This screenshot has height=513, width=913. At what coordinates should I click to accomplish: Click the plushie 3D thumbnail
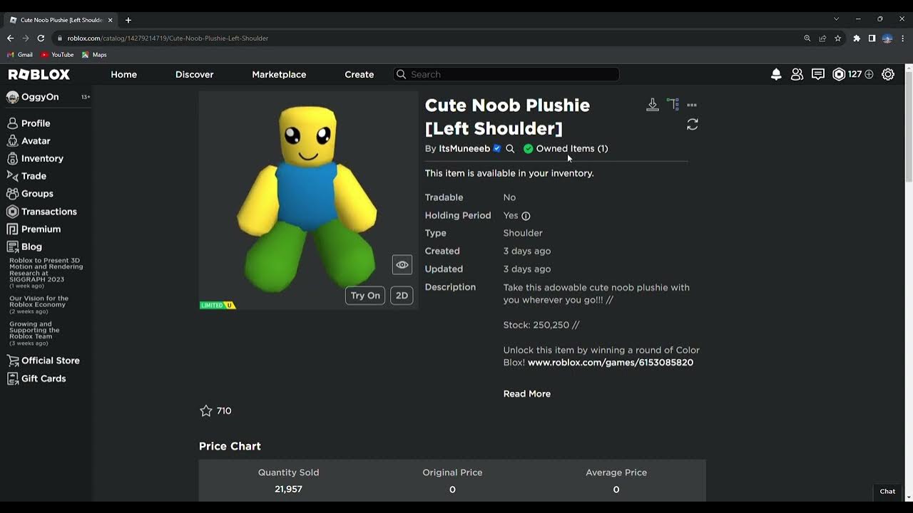[x=308, y=199]
